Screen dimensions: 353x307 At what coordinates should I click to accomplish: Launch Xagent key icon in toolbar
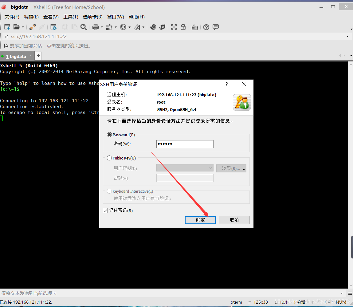(x=162, y=27)
